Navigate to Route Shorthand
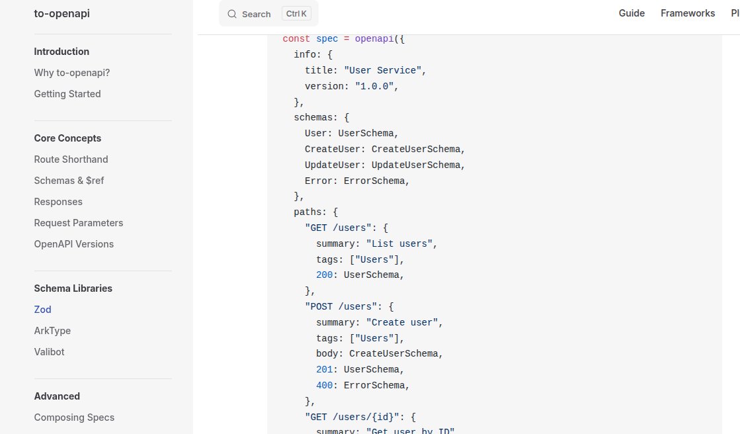The width and height of the screenshot is (740, 434). (71, 159)
